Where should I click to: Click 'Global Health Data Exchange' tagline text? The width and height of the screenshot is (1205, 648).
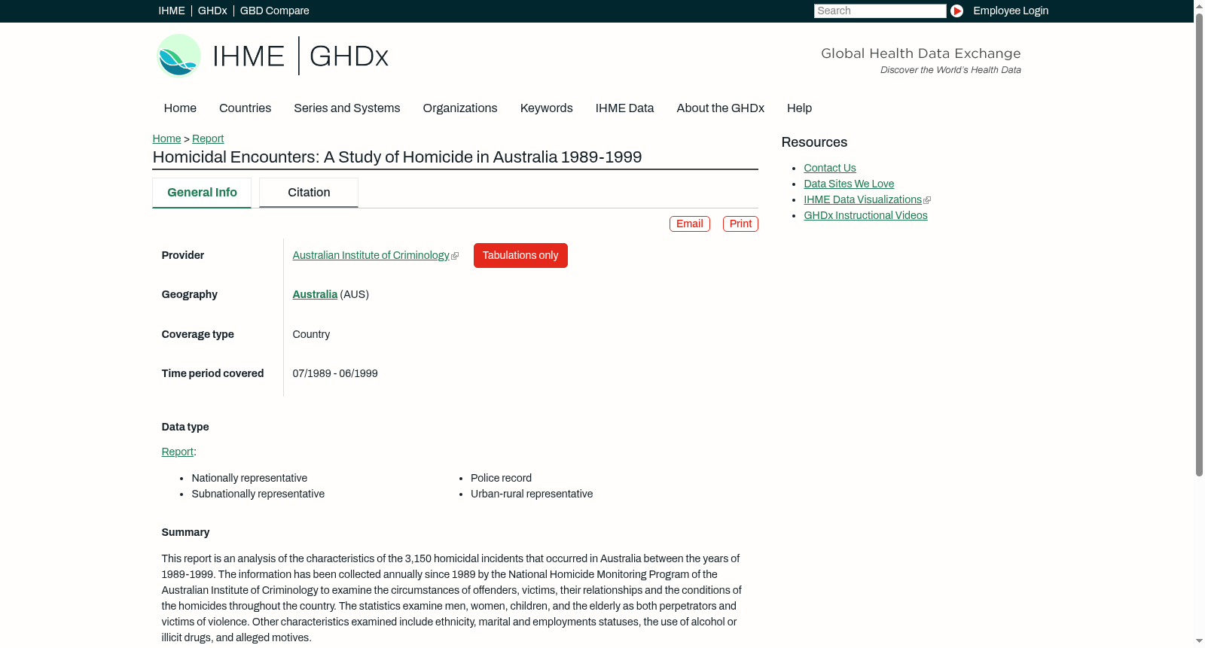coord(920,53)
